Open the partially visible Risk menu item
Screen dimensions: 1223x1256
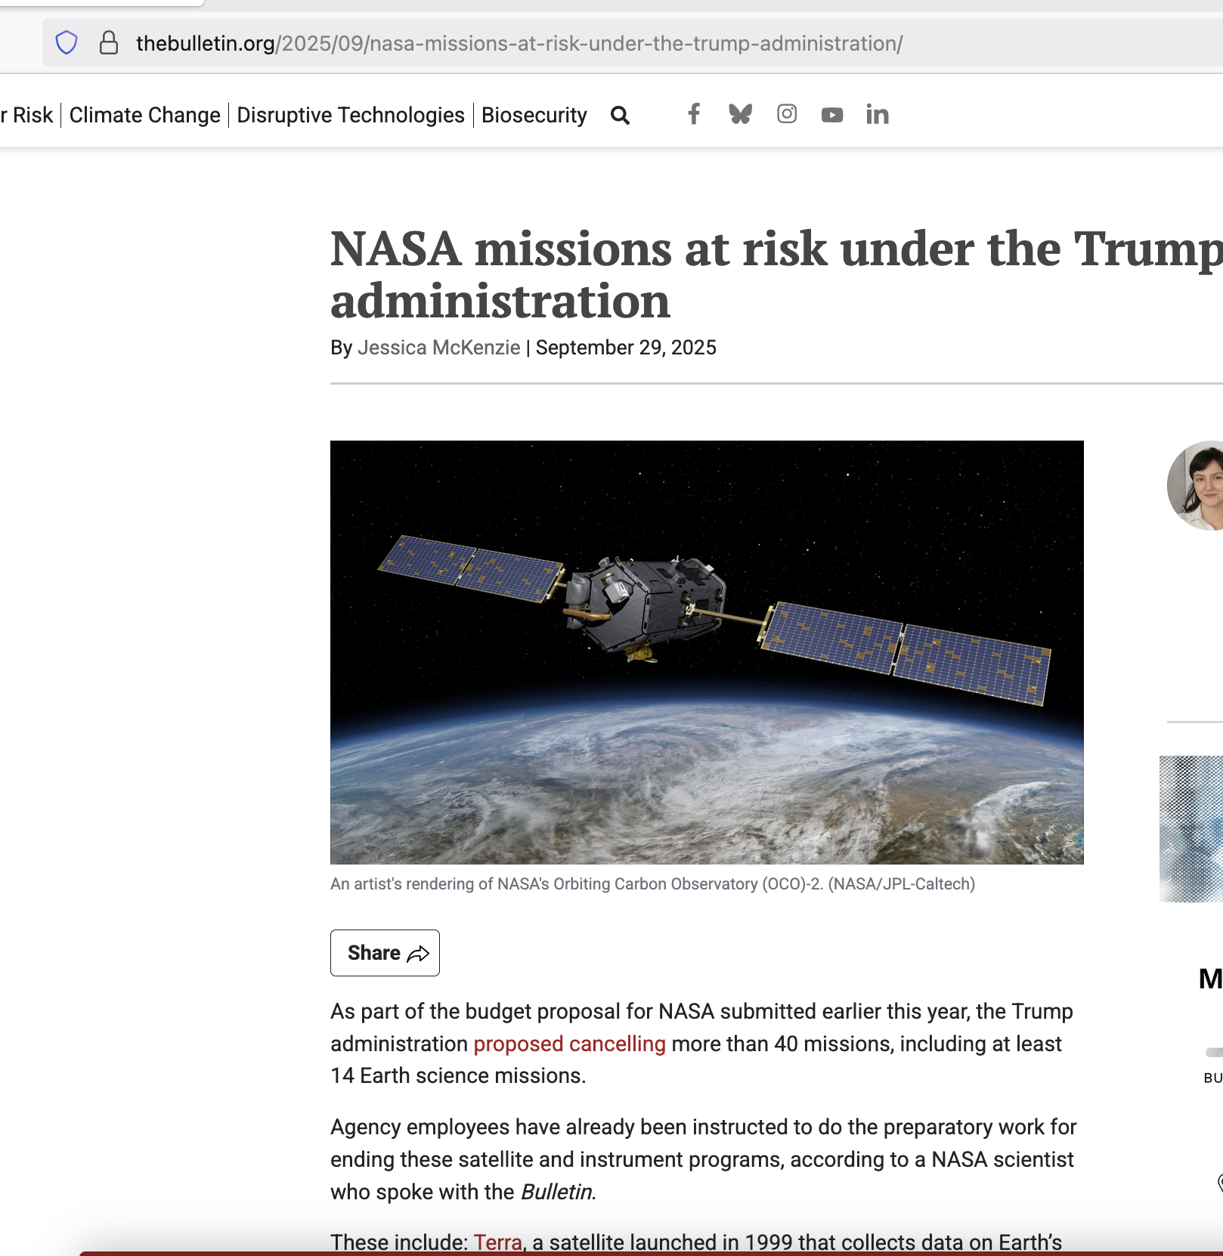pyautogui.click(x=26, y=115)
